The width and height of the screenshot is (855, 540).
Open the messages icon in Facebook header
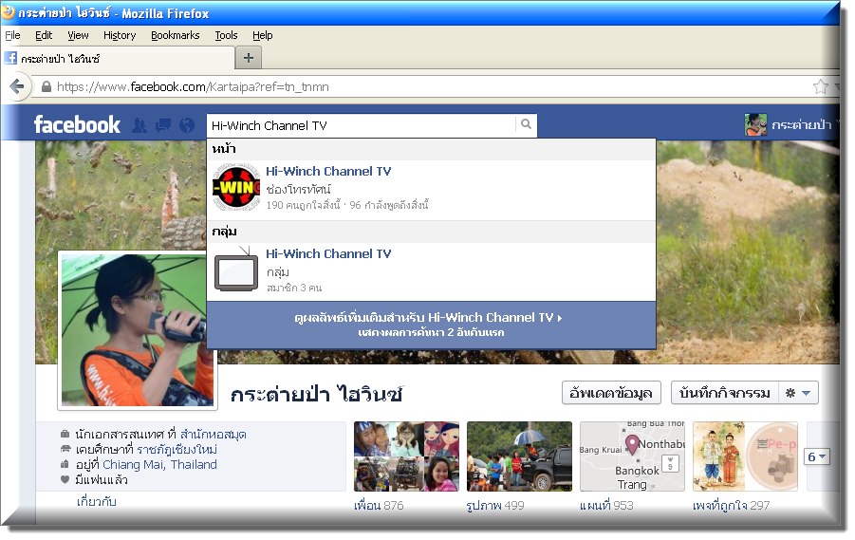tap(162, 125)
